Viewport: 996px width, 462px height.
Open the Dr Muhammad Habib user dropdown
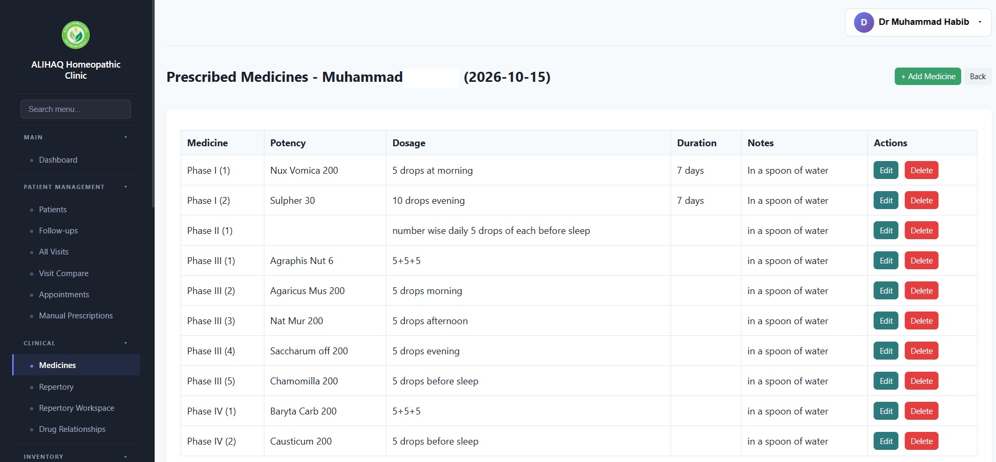(x=918, y=22)
